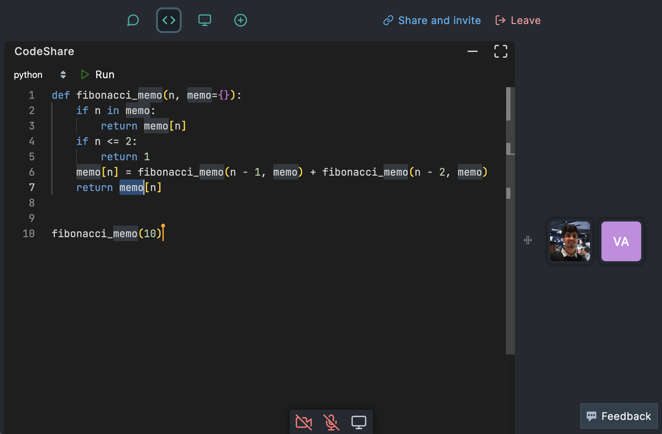Click highlighted 'memo' on line 7
The height and width of the screenshot is (434, 662).
point(131,188)
